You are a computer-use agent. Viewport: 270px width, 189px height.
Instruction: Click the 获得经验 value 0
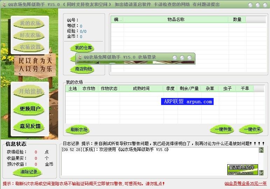pyautogui.click(x=36, y=152)
